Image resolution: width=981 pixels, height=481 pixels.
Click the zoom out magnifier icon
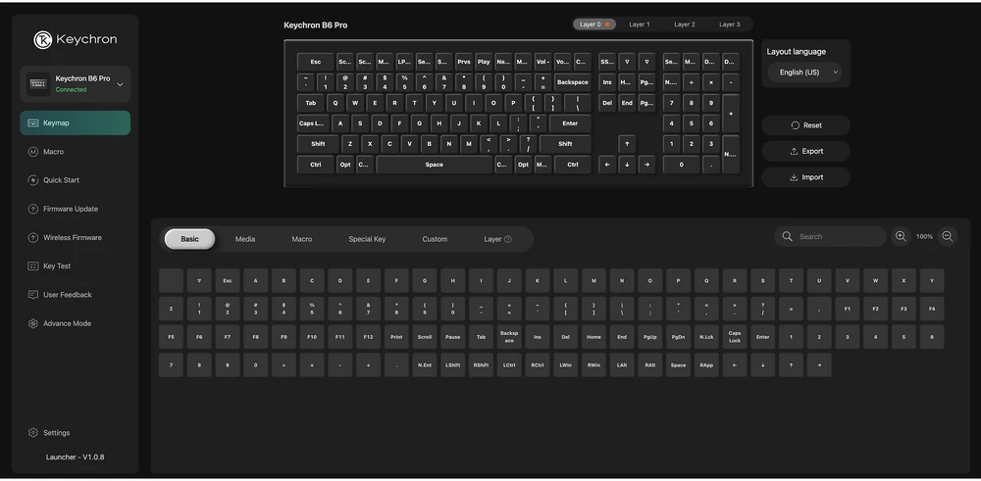(x=948, y=237)
